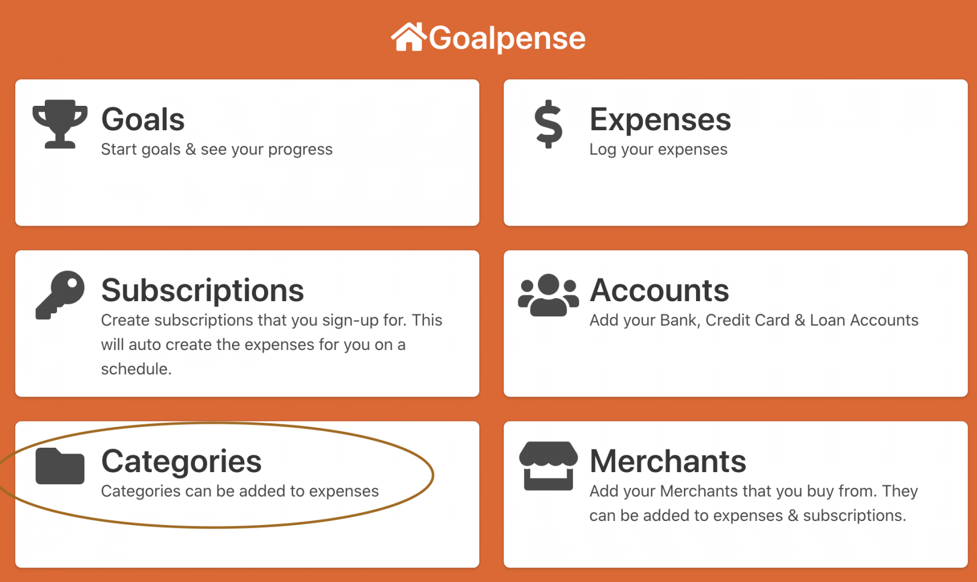Open the Accounts heading link
Viewport: 977px width, 582px height.
point(659,290)
